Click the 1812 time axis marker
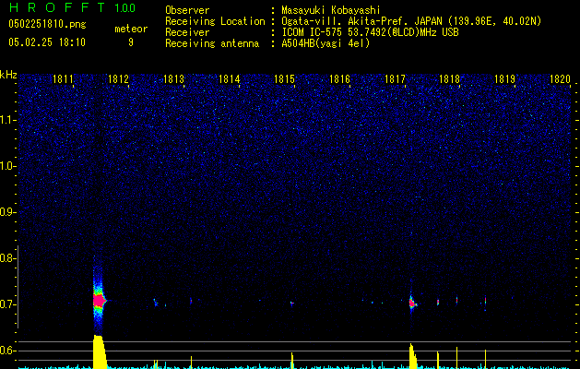Image resolution: width=580 pixels, height=369 pixels. [118, 78]
